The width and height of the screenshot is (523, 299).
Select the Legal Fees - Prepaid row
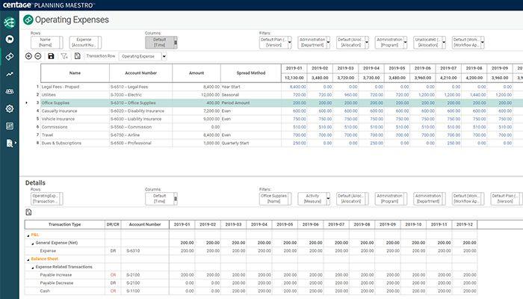point(61,87)
